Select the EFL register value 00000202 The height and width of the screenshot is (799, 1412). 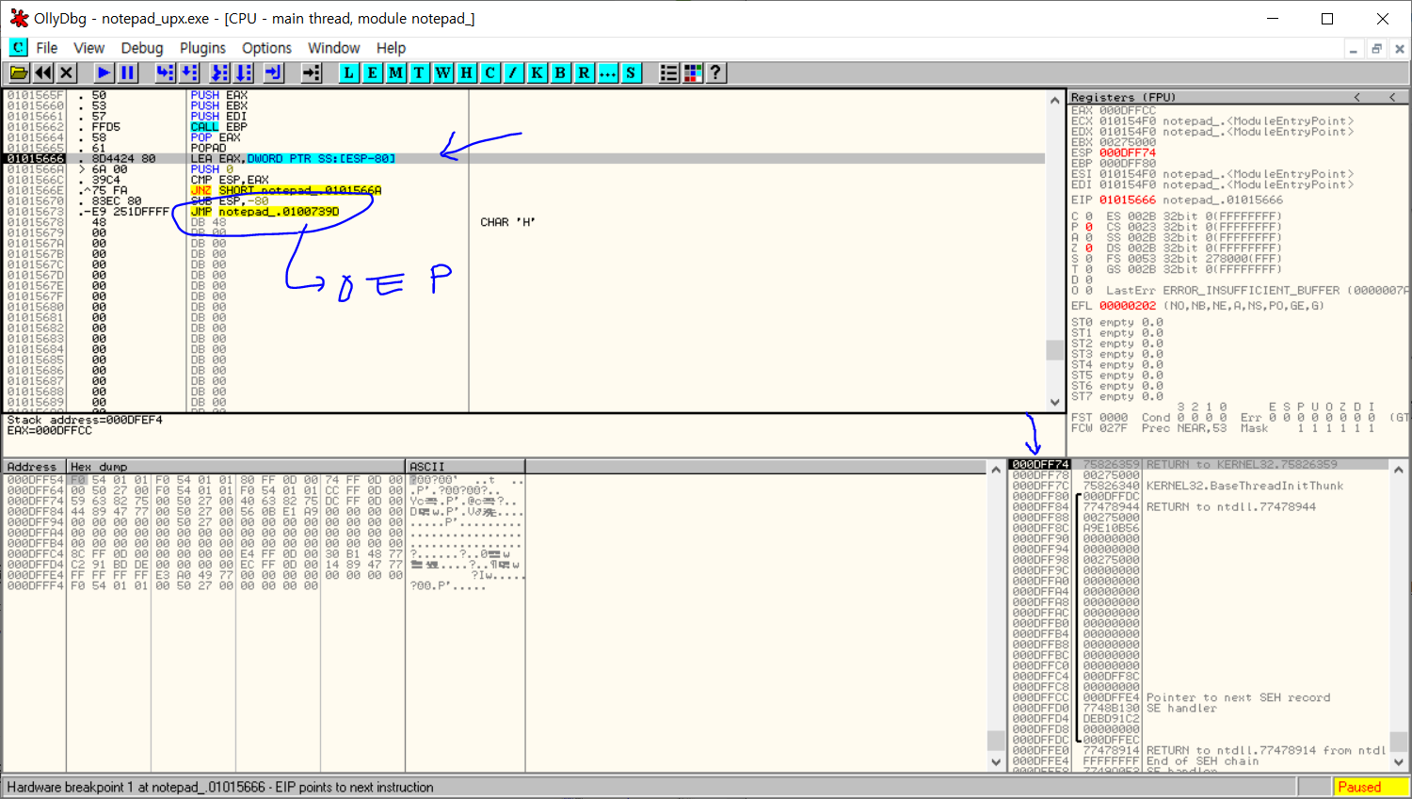1127,306
